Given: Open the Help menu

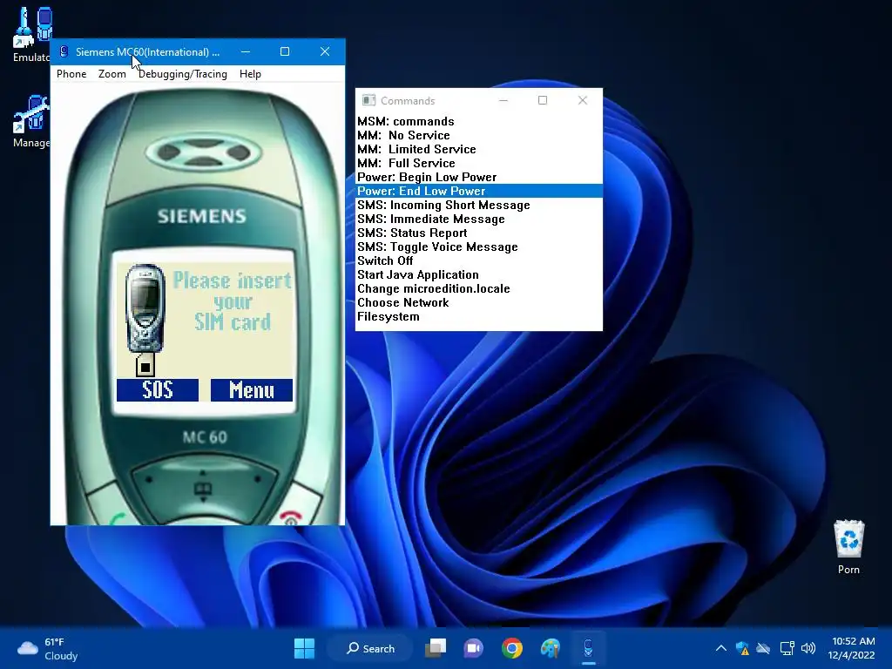Looking at the screenshot, I should [x=250, y=74].
